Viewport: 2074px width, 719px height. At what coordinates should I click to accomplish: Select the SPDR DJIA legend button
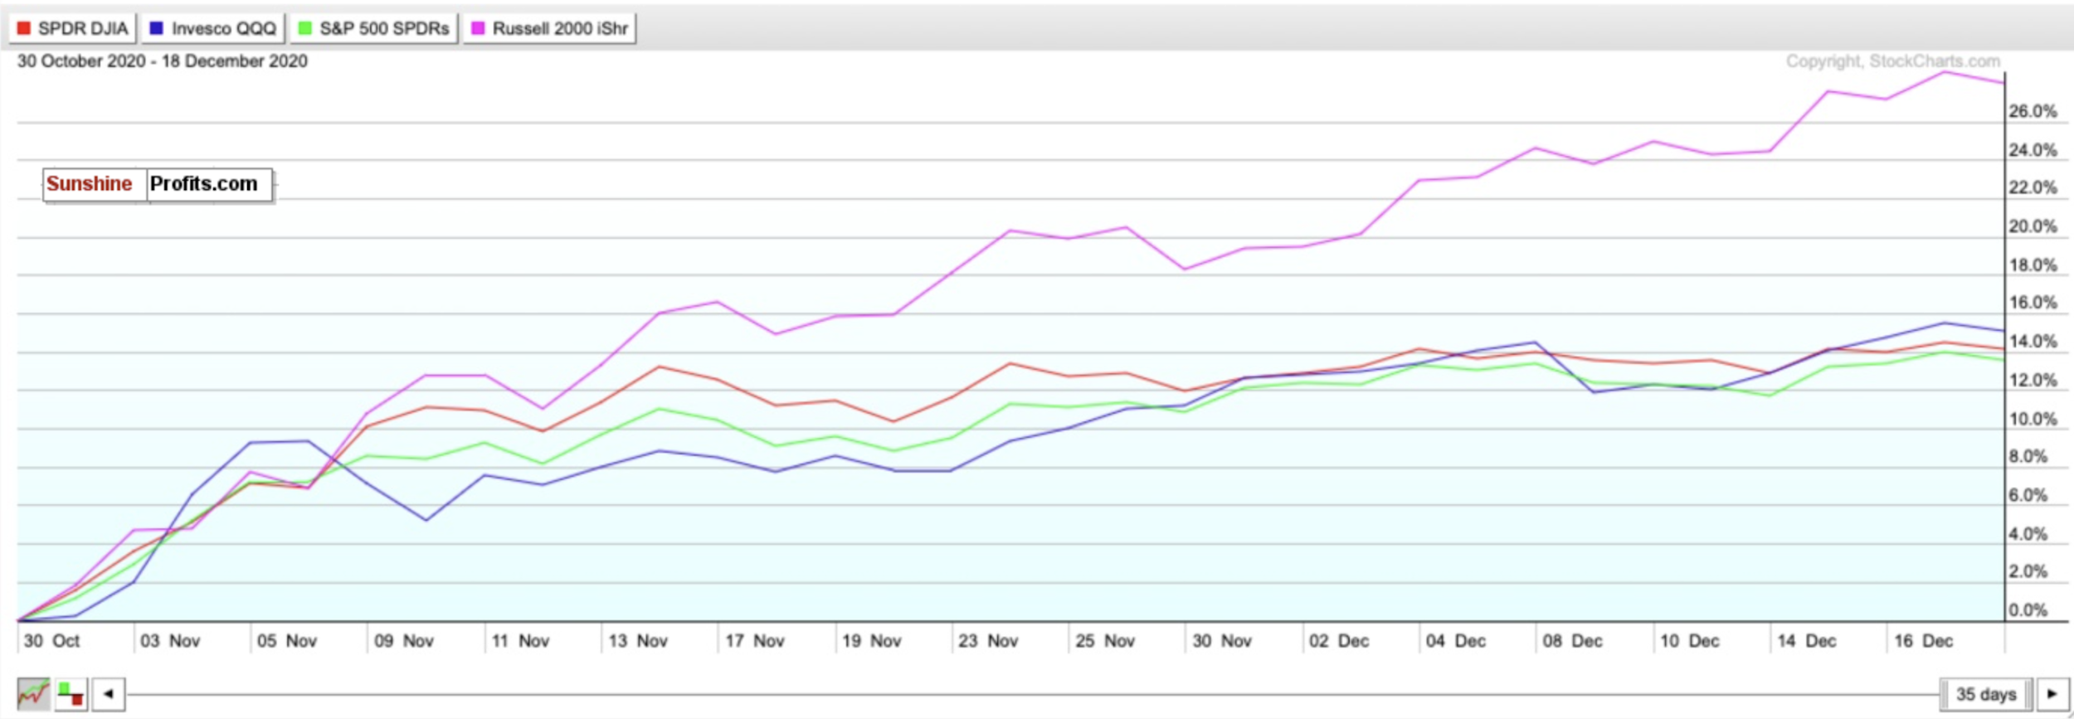coord(72,28)
